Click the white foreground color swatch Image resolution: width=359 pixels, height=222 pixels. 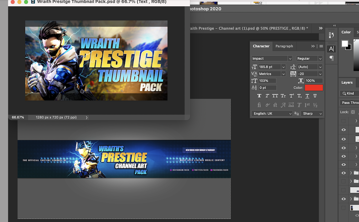coord(345,43)
